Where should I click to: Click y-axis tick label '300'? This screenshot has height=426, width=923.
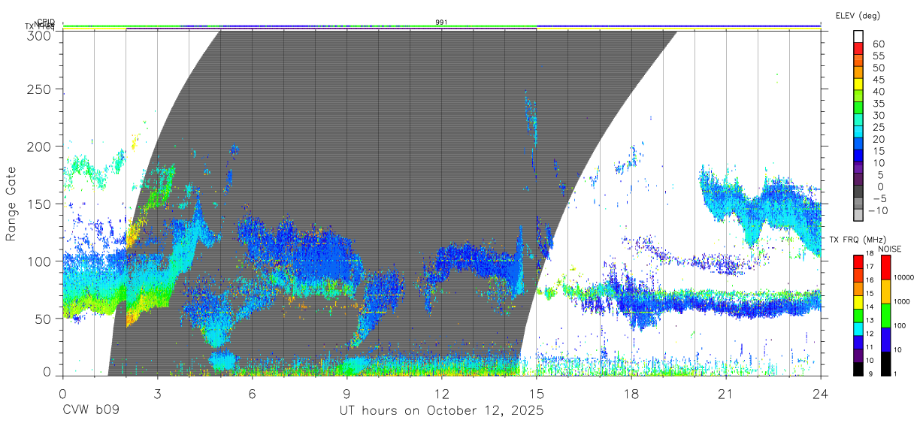(40, 35)
